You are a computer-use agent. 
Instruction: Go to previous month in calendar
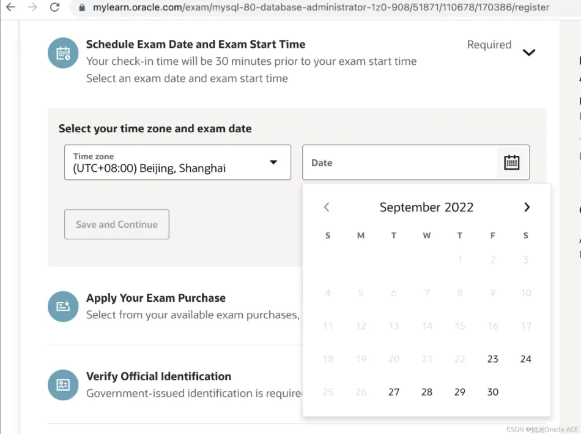(327, 207)
